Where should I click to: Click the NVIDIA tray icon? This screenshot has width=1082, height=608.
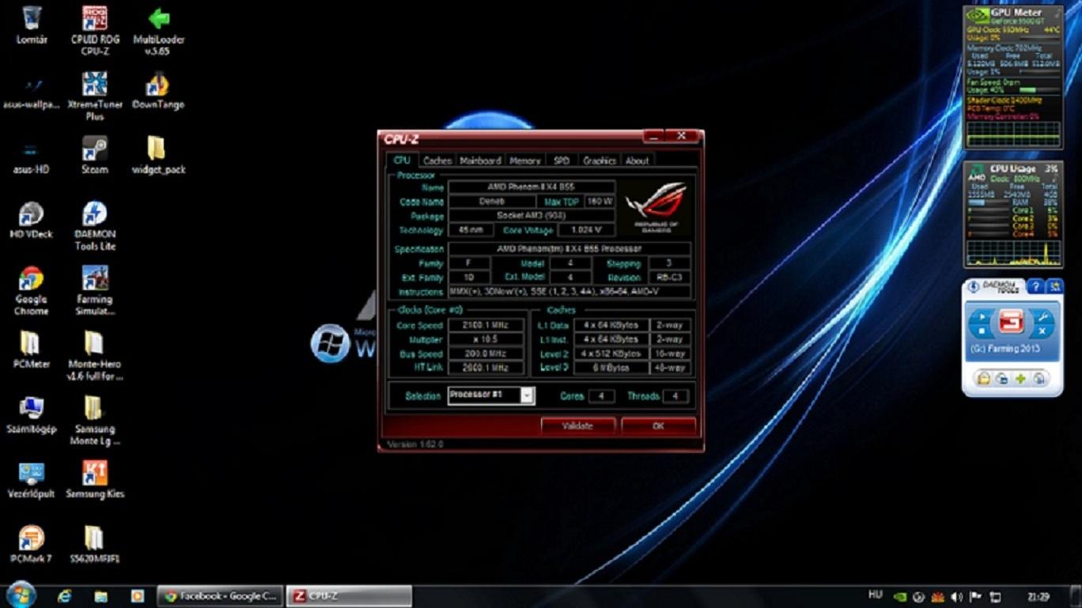(899, 596)
